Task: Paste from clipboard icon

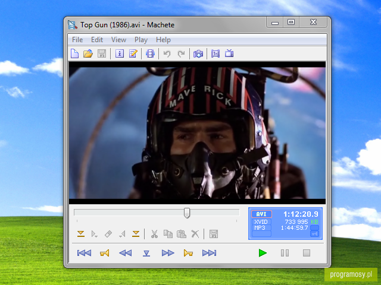Action: click(x=182, y=234)
